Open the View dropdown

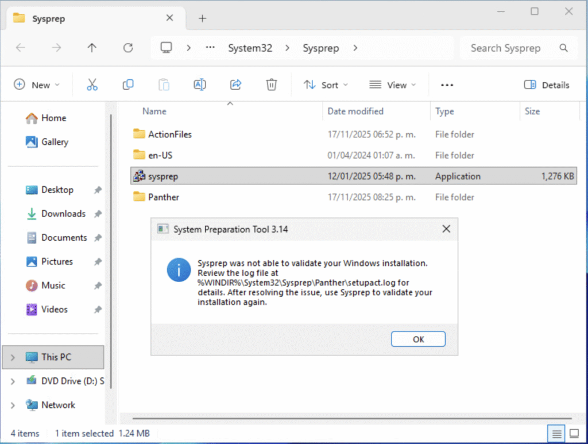pos(393,84)
